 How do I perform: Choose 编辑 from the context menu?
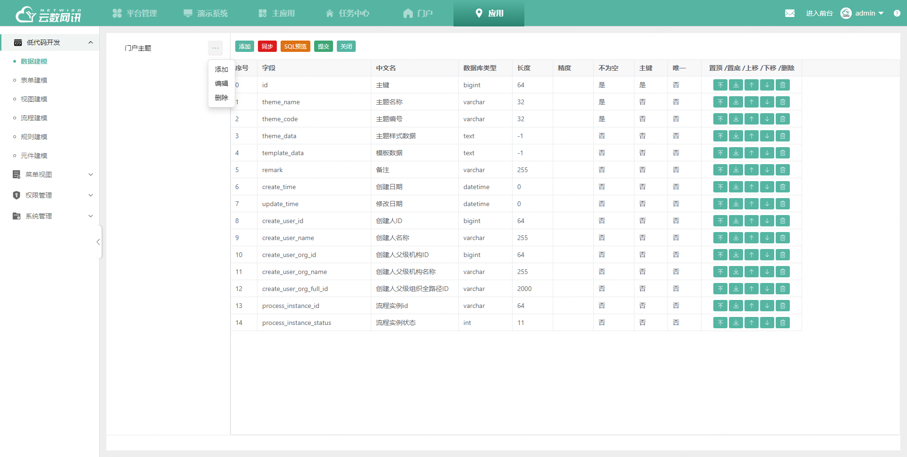(x=221, y=83)
